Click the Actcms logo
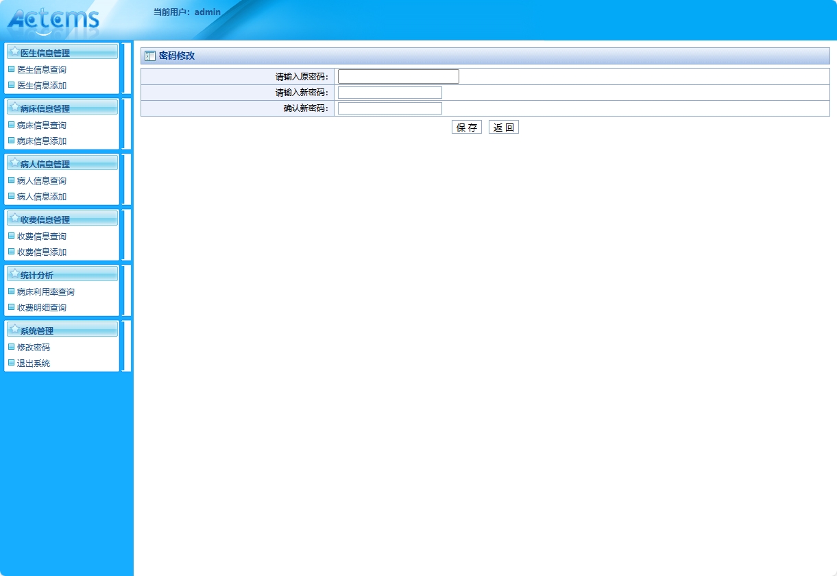This screenshot has width=837, height=576. click(53, 19)
